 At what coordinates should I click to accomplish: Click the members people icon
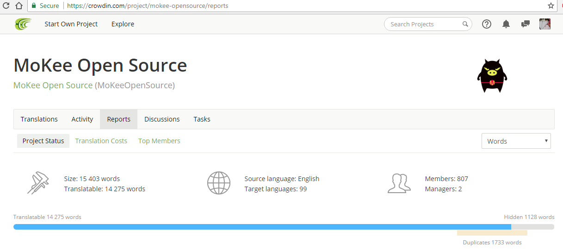point(399,183)
